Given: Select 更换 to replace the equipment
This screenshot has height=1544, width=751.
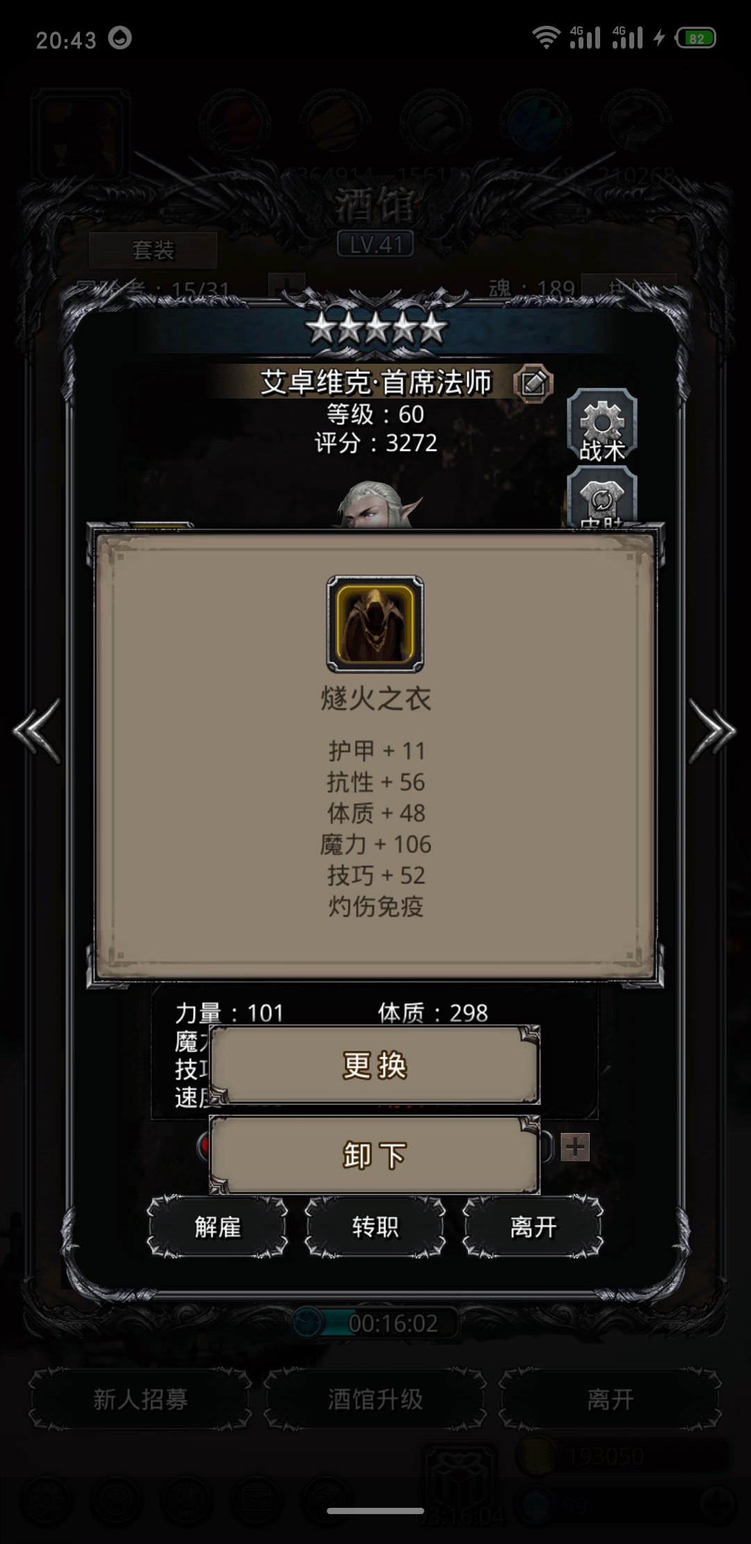Looking at the screenshot, I should pyautogui.click(x=375, y=1065).
